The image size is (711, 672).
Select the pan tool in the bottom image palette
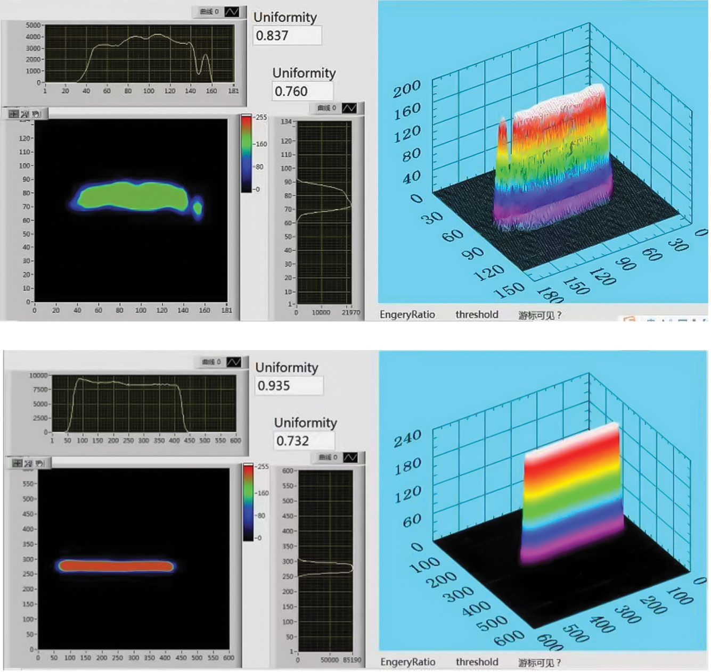[39, 463]
